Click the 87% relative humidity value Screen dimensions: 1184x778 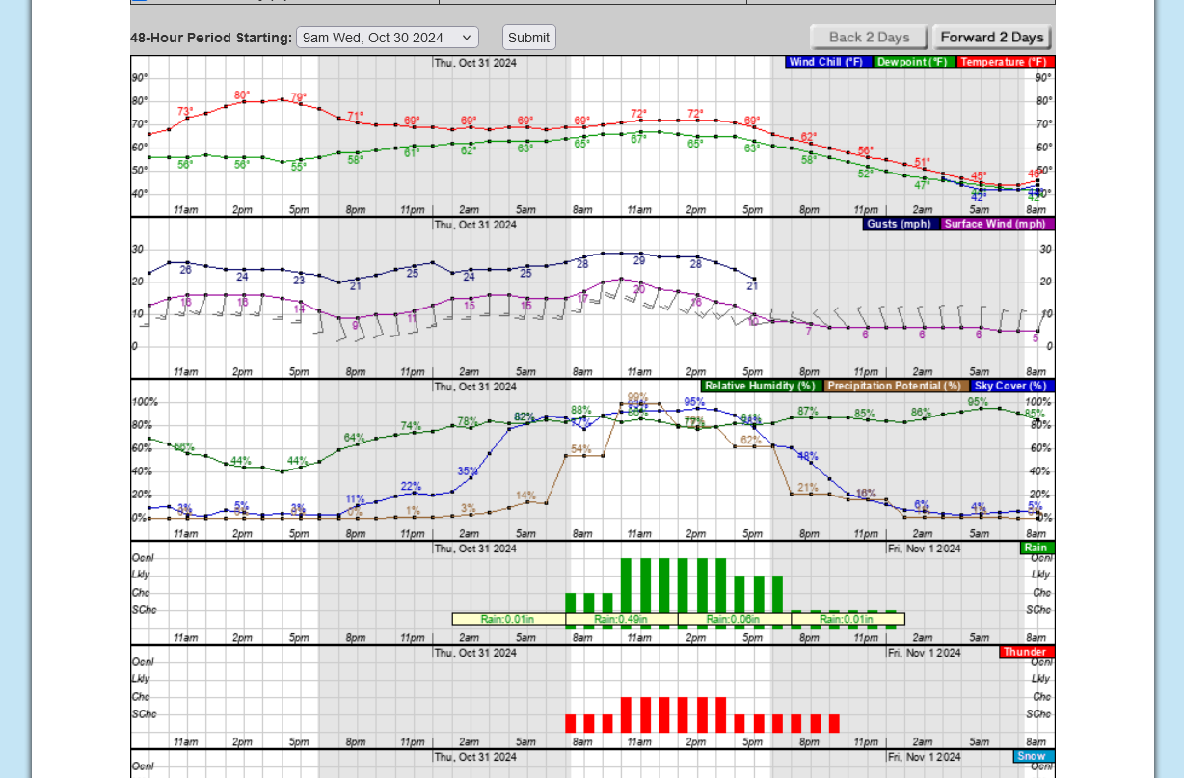point(808,411)
